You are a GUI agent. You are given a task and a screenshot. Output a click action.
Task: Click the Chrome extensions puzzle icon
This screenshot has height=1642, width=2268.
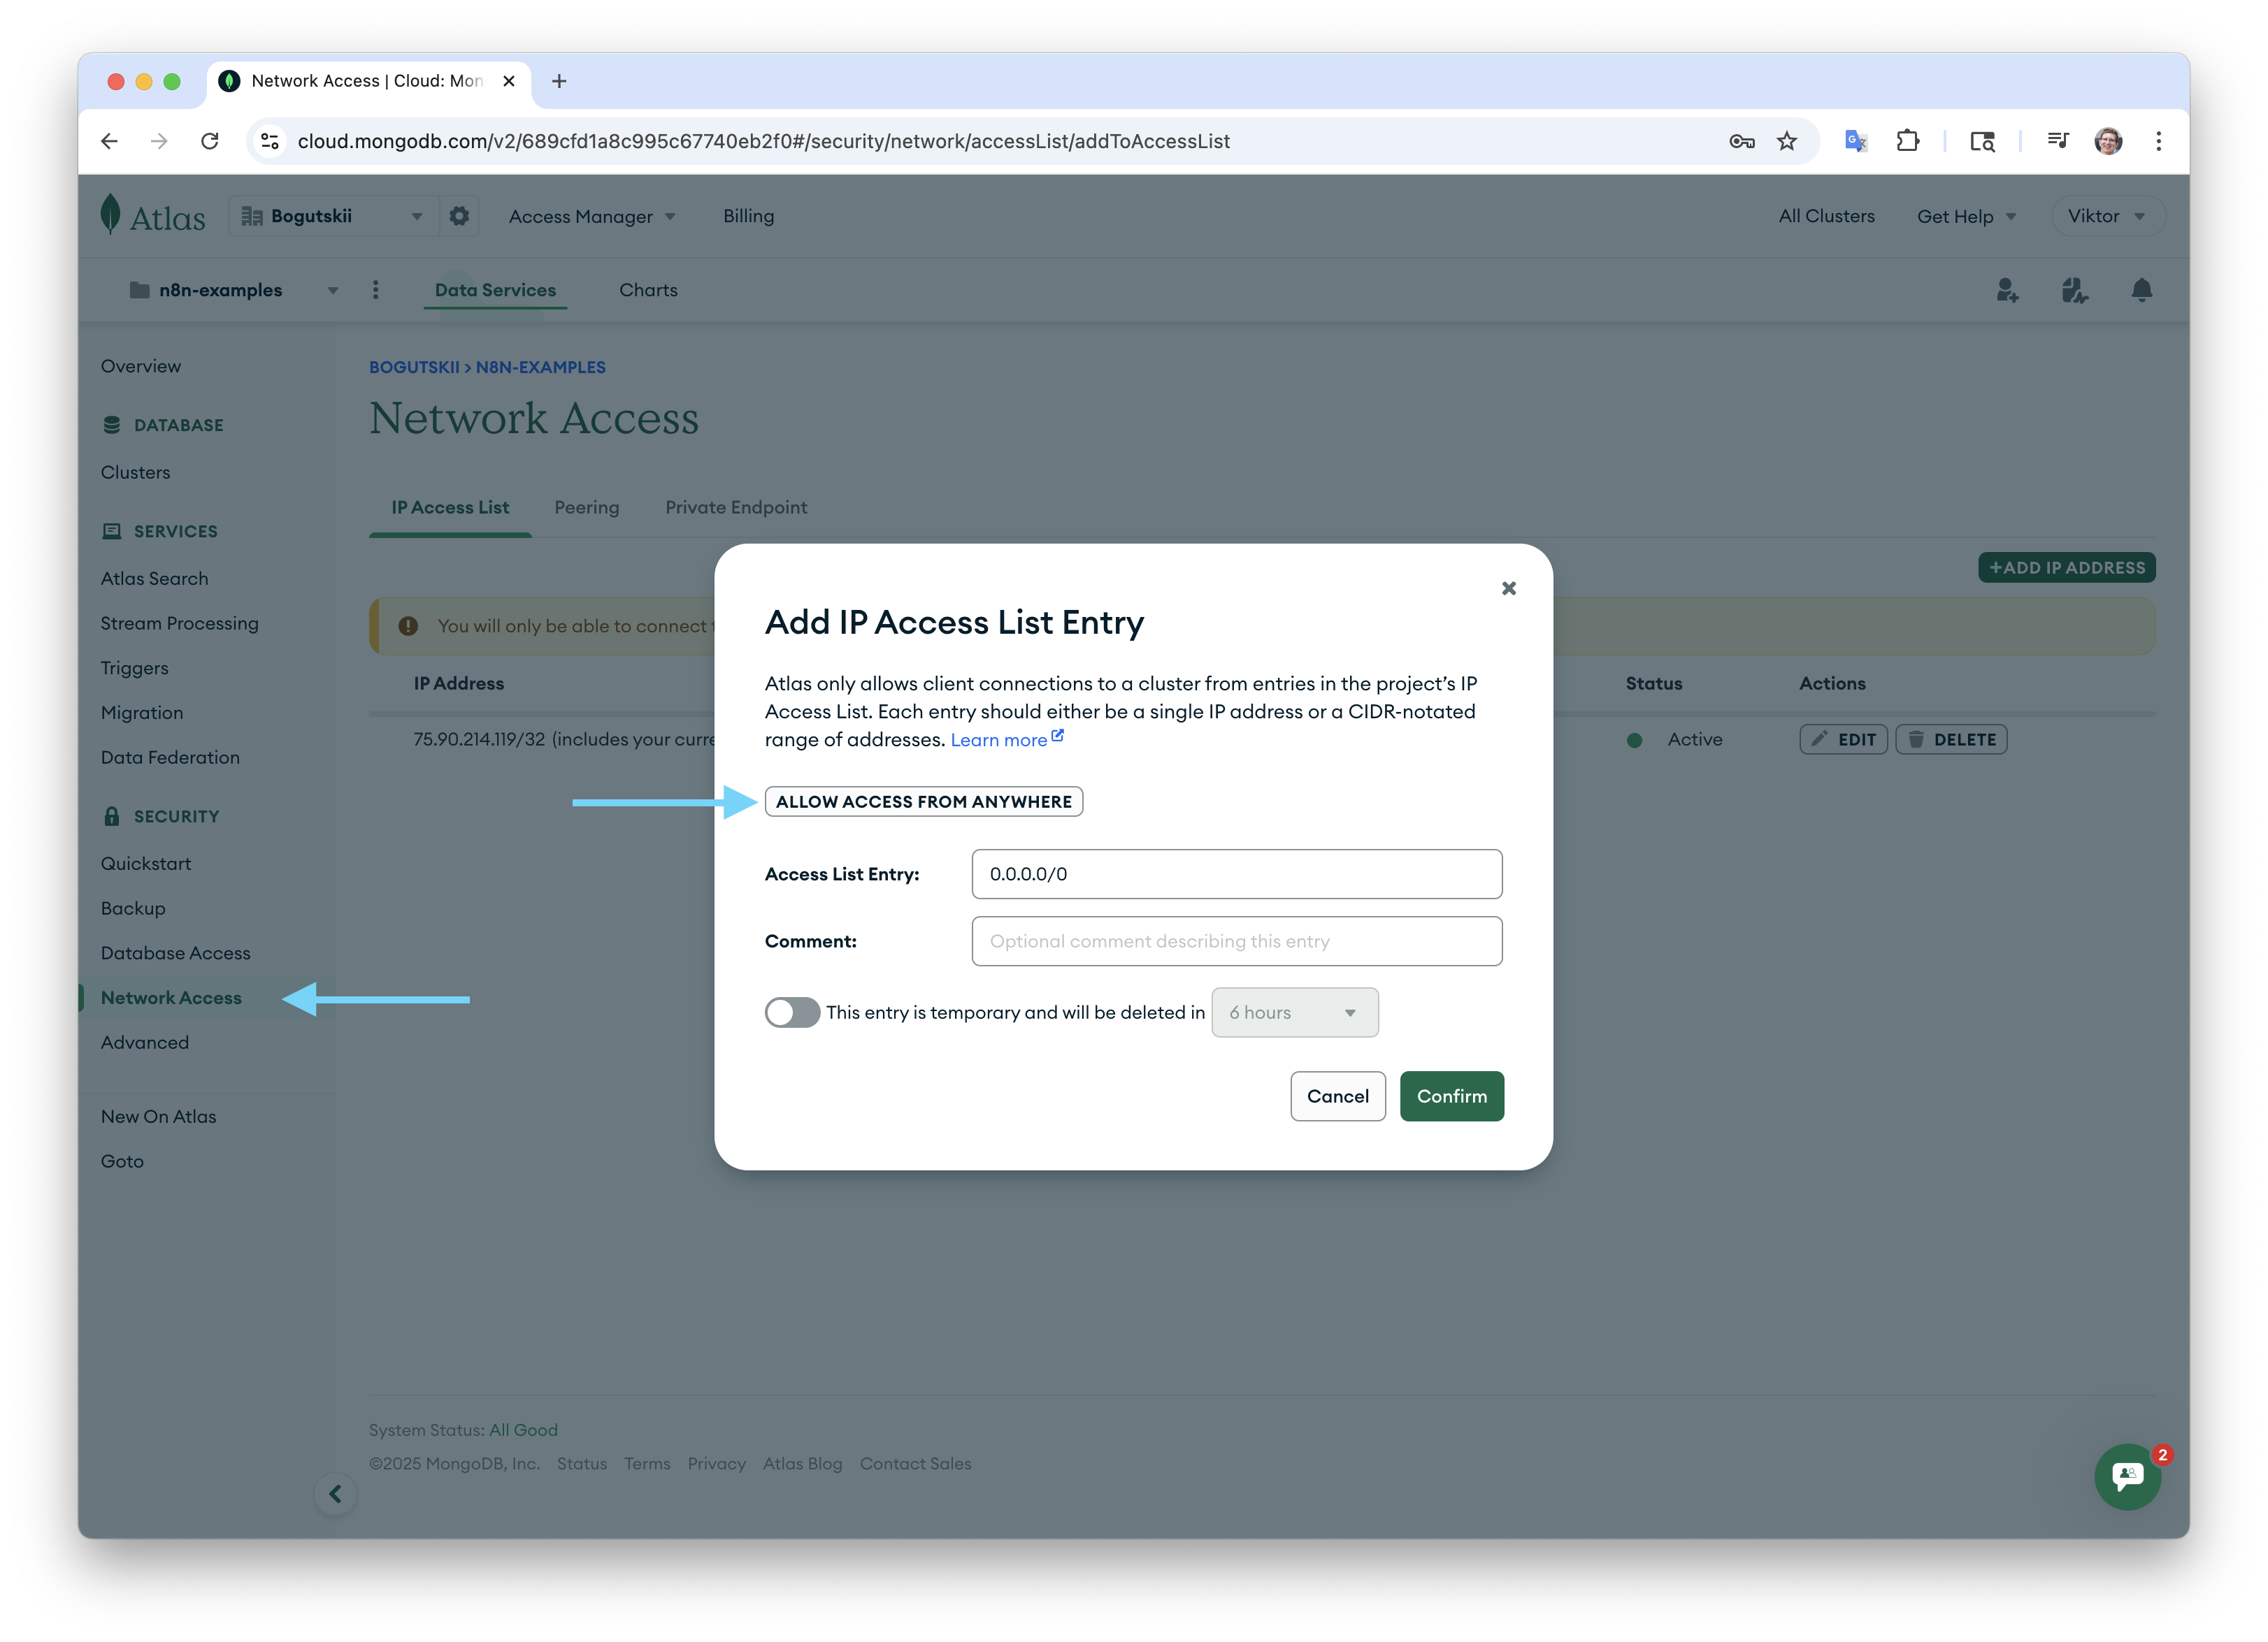(x=1907, y=141)
